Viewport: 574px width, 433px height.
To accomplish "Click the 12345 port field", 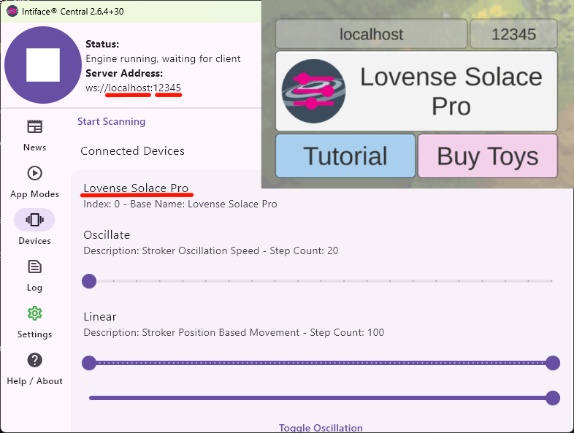I will tap(513, 34).
